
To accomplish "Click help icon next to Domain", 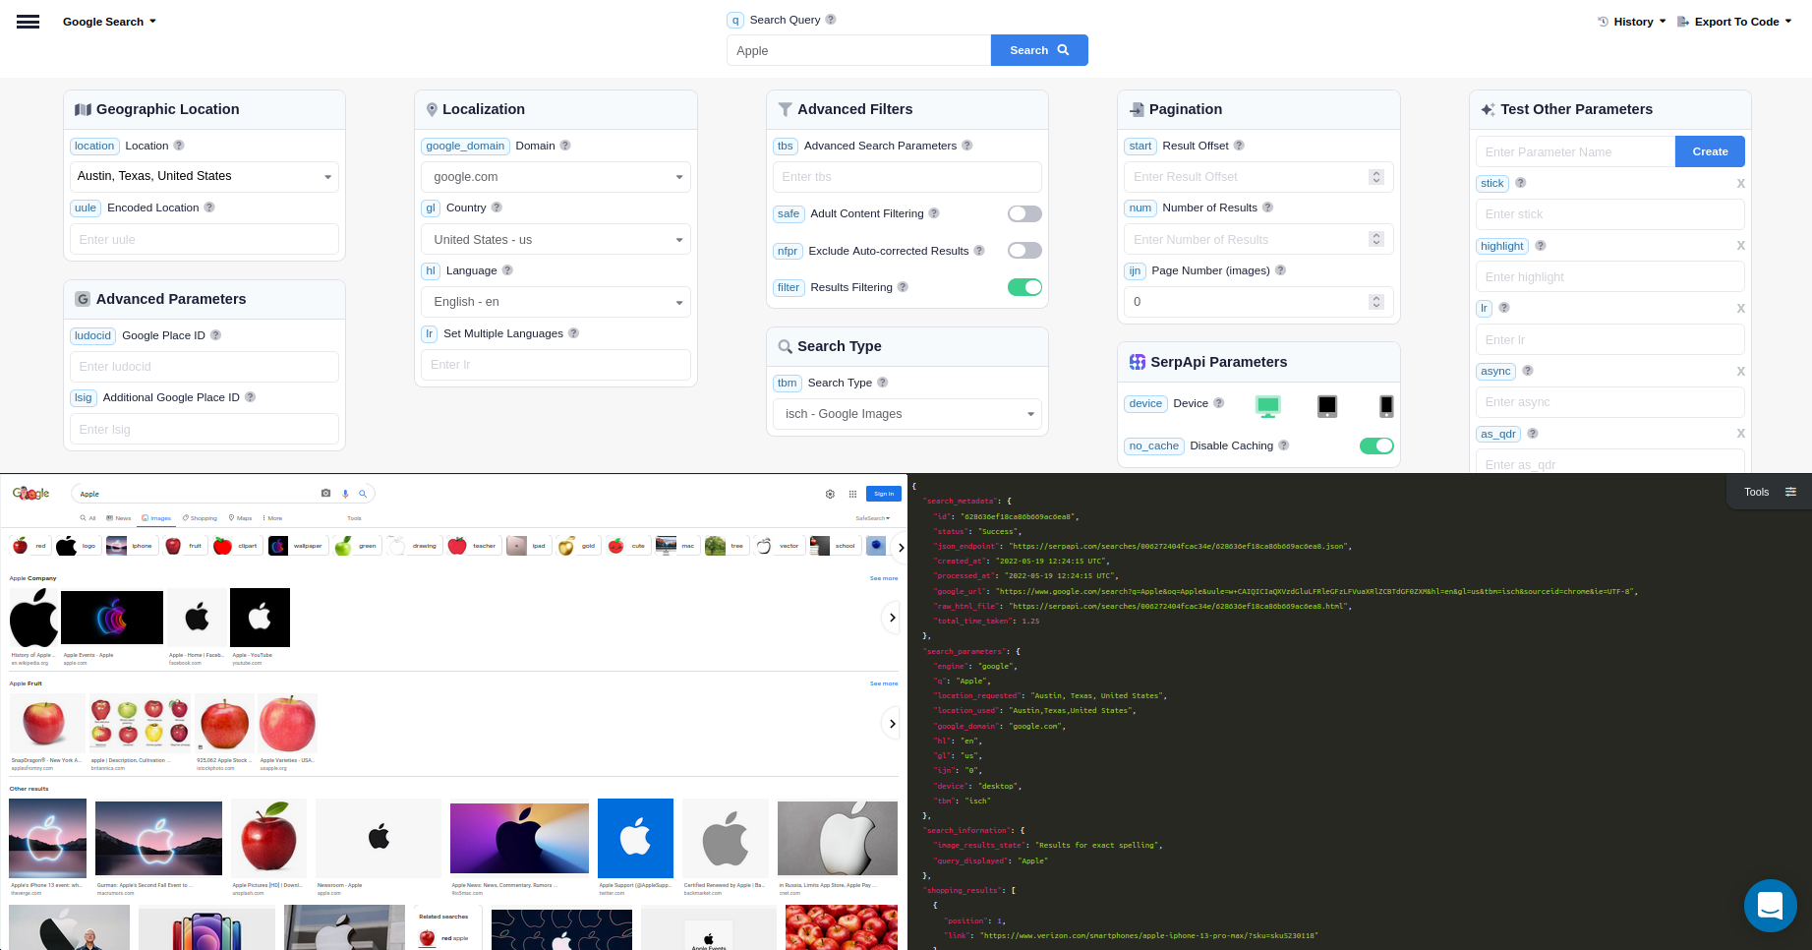I will 565,146.
